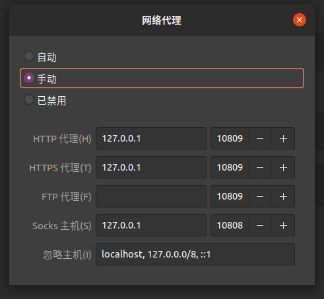Image resolution: width=324 pixels, height=299 pixels.
Task: Increase the HTTP proxy port with plus
Action: click(283, 138)
